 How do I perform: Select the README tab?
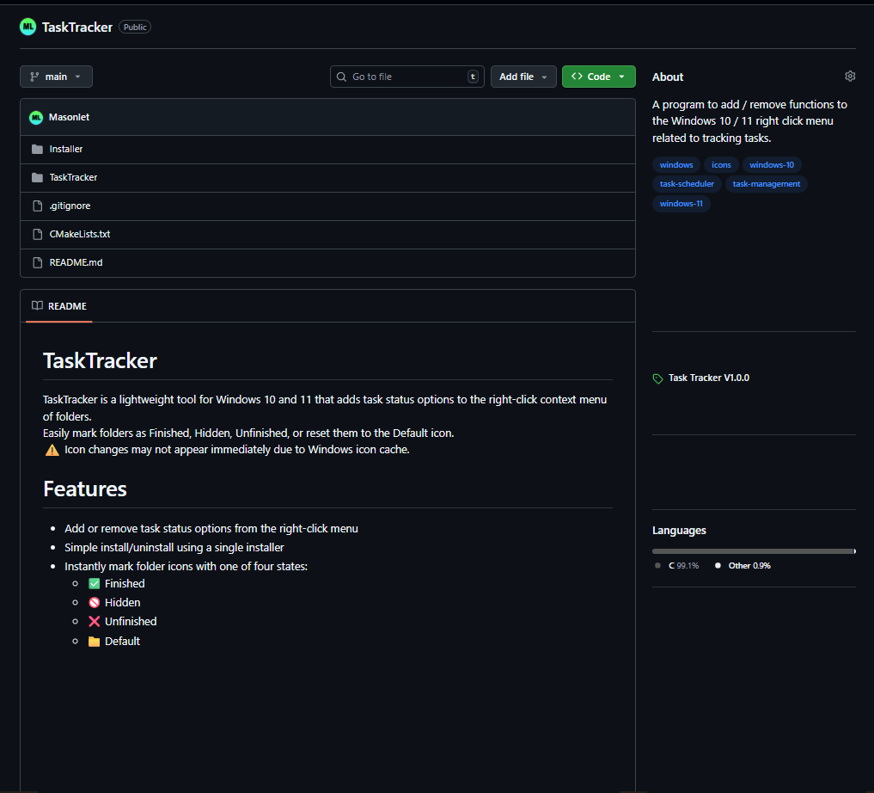pyautogui.click(x=59, y=306)
